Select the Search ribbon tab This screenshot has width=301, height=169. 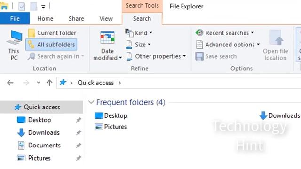pyautogui.click(x=142, y=19)
